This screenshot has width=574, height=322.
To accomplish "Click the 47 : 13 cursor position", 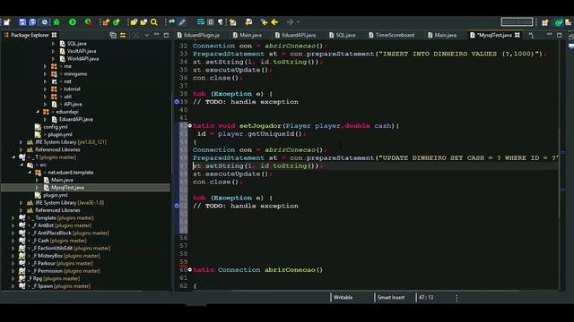I will point(426,298).
